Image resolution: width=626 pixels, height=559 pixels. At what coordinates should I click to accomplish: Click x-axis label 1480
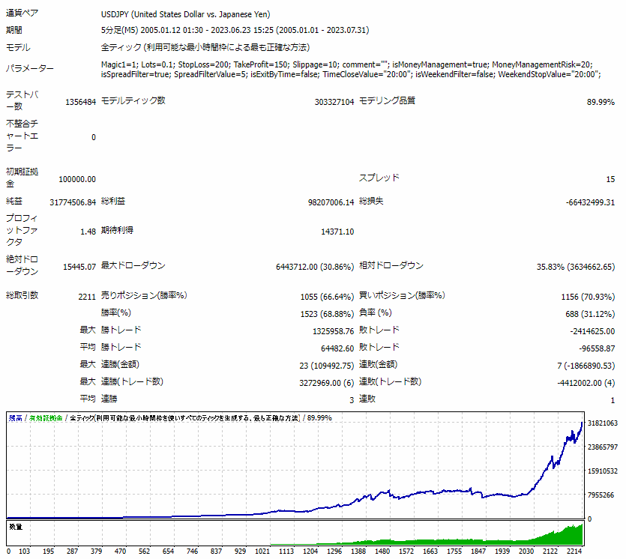[382, 552]
